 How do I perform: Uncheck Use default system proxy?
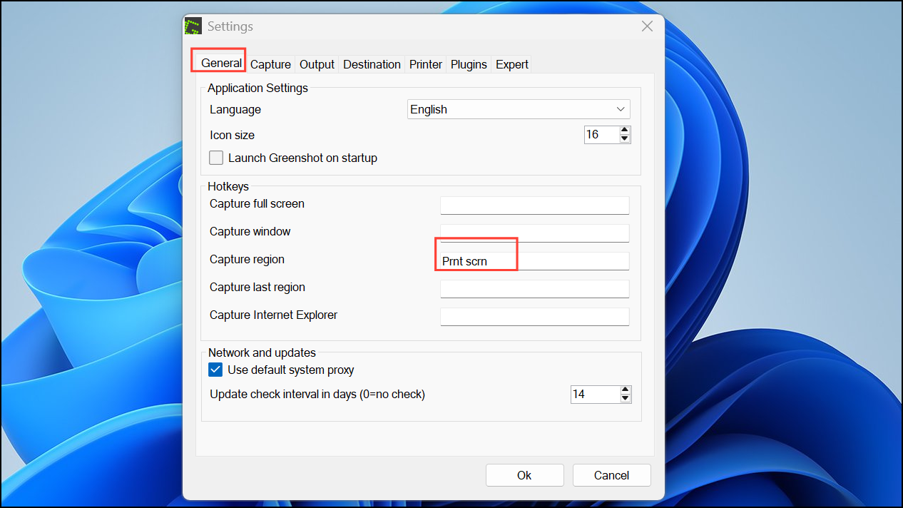click(215, 370)
